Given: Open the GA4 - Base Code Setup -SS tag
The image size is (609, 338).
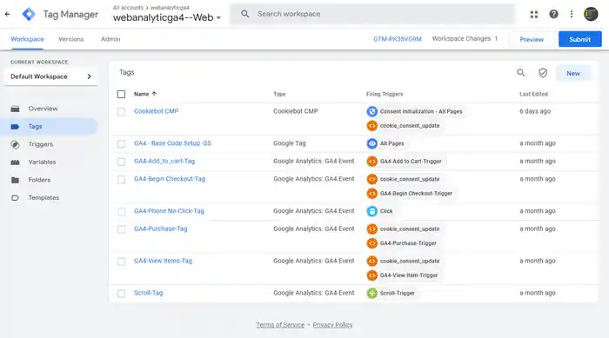Looking at the screenshot, I should point(172,143).
